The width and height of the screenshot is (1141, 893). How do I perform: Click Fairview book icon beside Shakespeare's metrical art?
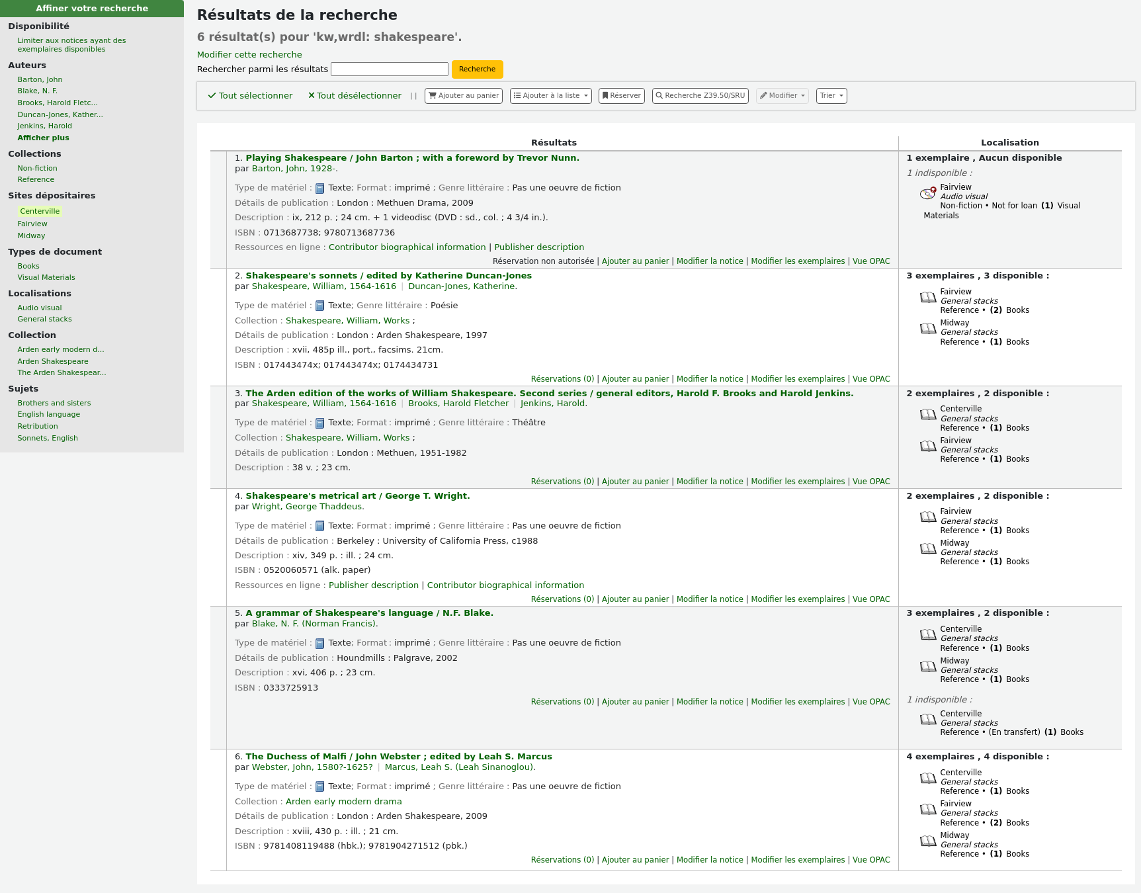pos(928,517)
